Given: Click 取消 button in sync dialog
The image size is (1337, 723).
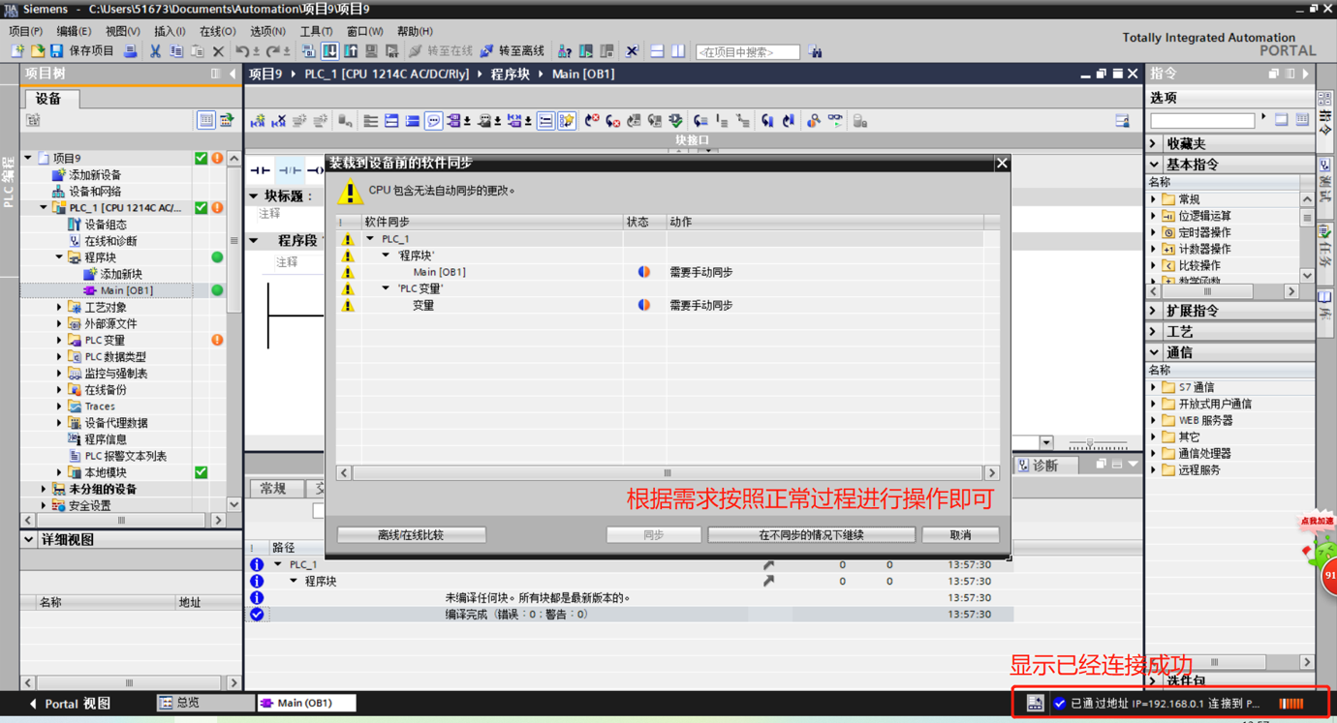Looking at the screenshot, I should click(960, 534).
